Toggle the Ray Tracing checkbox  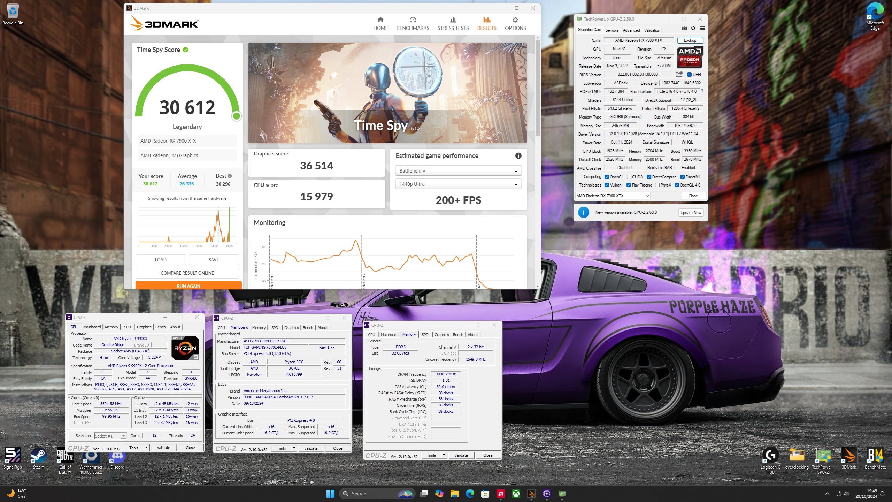(x=629, y=185)
